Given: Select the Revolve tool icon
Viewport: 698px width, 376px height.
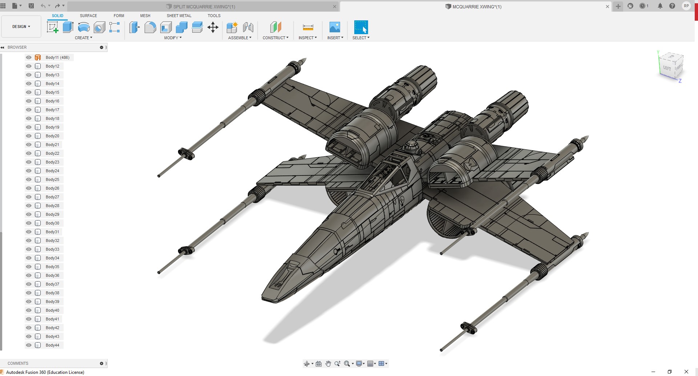Looking at the screenshot, I should pos(84,27).
